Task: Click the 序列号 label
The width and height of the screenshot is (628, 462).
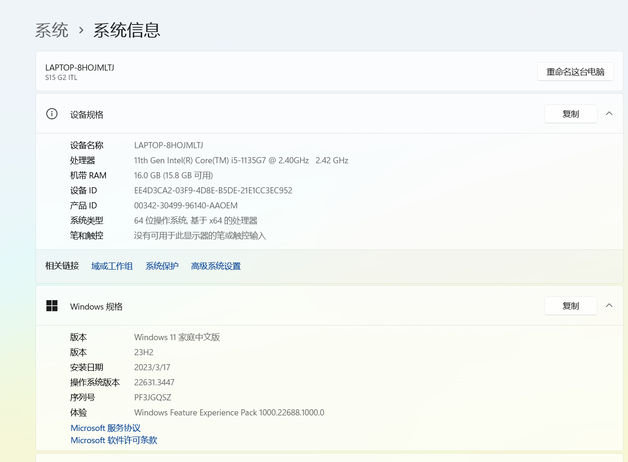Action: pyautogui.click(x=82, y=398)
